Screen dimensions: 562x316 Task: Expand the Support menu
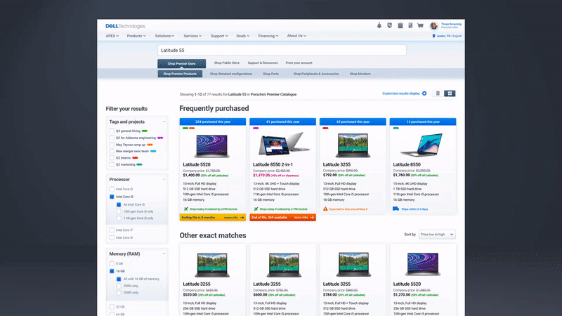(219, 36)
